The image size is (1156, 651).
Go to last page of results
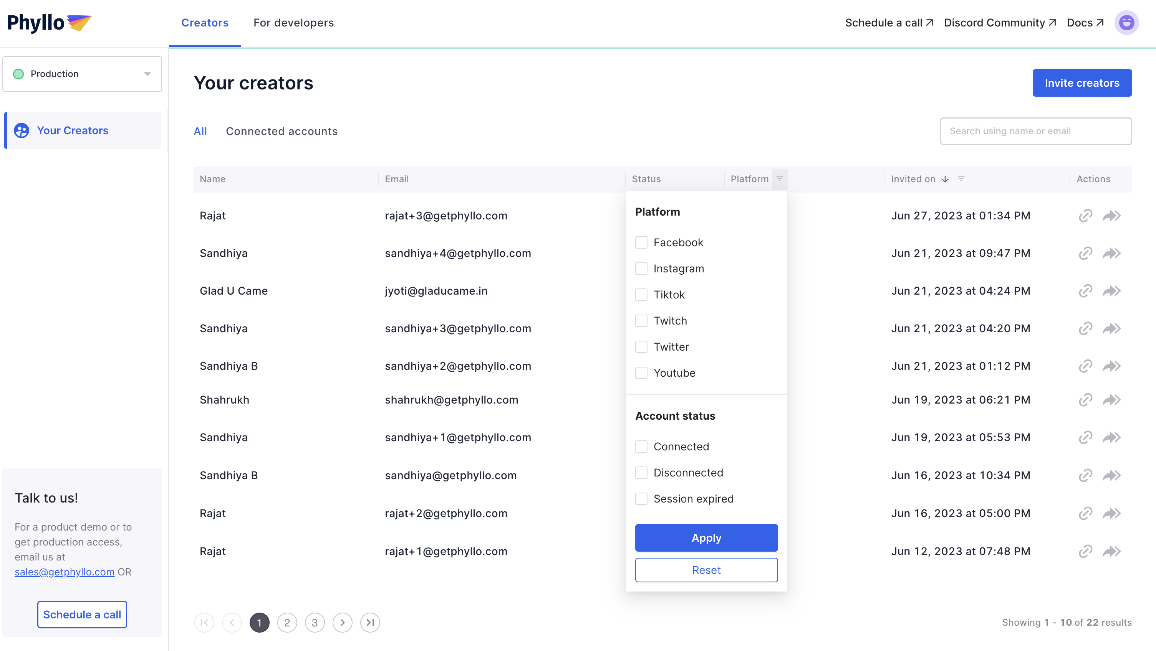[x=370, y=622]
